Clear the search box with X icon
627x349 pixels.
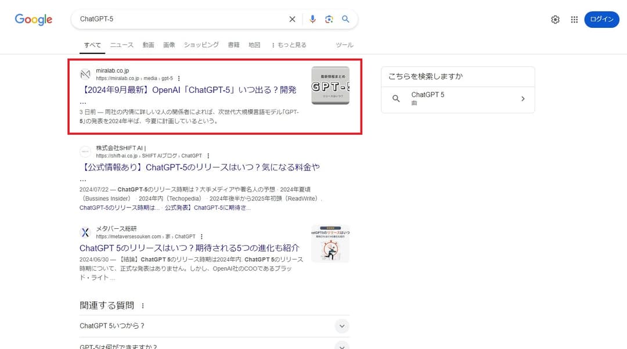[x=292, y=19]
